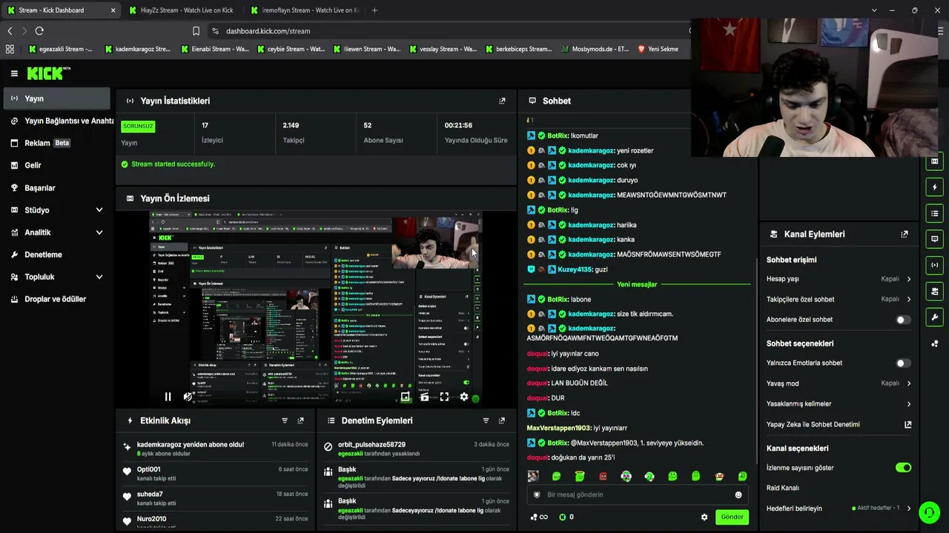Image resolution: width=949 pixels, height=533 pixels.
Task: Open the emoji picker in chat input
Action: click(x=738, y=495)
